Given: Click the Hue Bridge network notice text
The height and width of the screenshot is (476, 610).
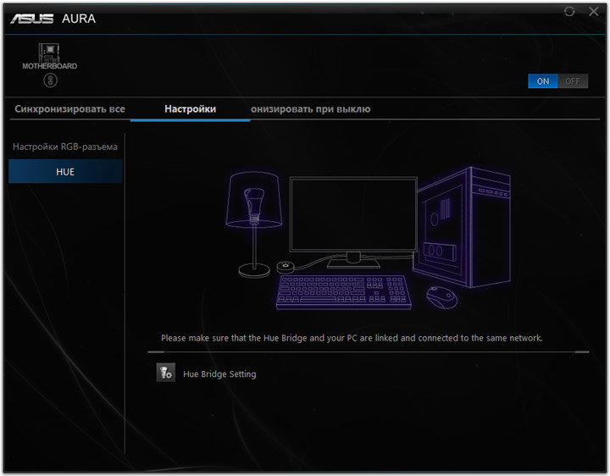Looking at the screenshot, I should 352,338.
